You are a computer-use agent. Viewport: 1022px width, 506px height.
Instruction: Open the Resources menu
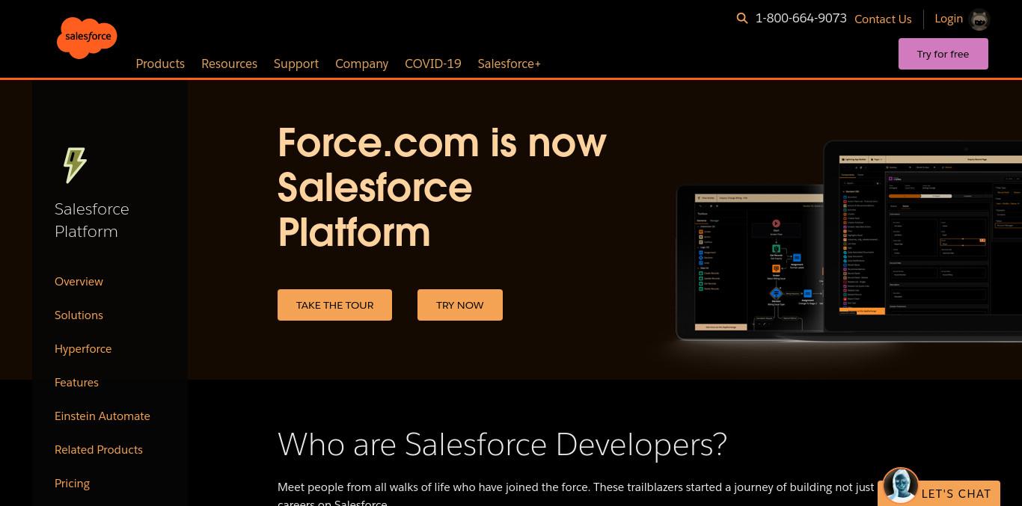click(x=229, y=64)
